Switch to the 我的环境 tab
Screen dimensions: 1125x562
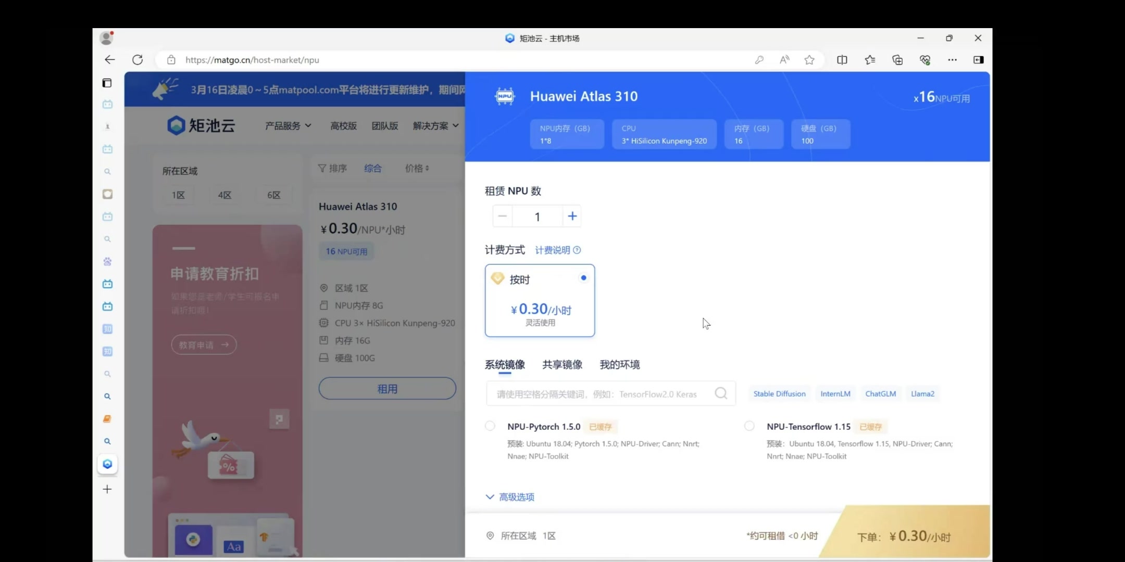(619, 364)
